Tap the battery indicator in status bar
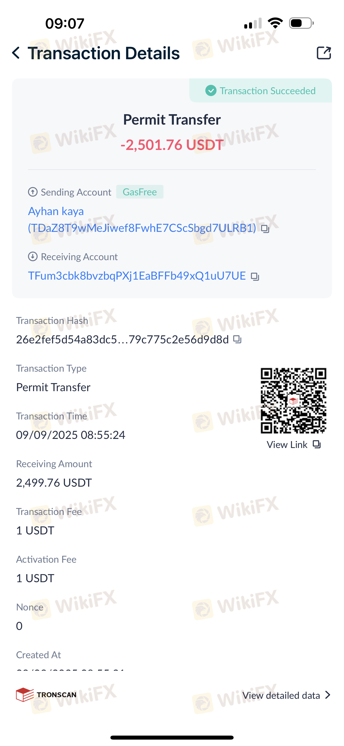Screen dimensions: 344x746 coord(301,23)
